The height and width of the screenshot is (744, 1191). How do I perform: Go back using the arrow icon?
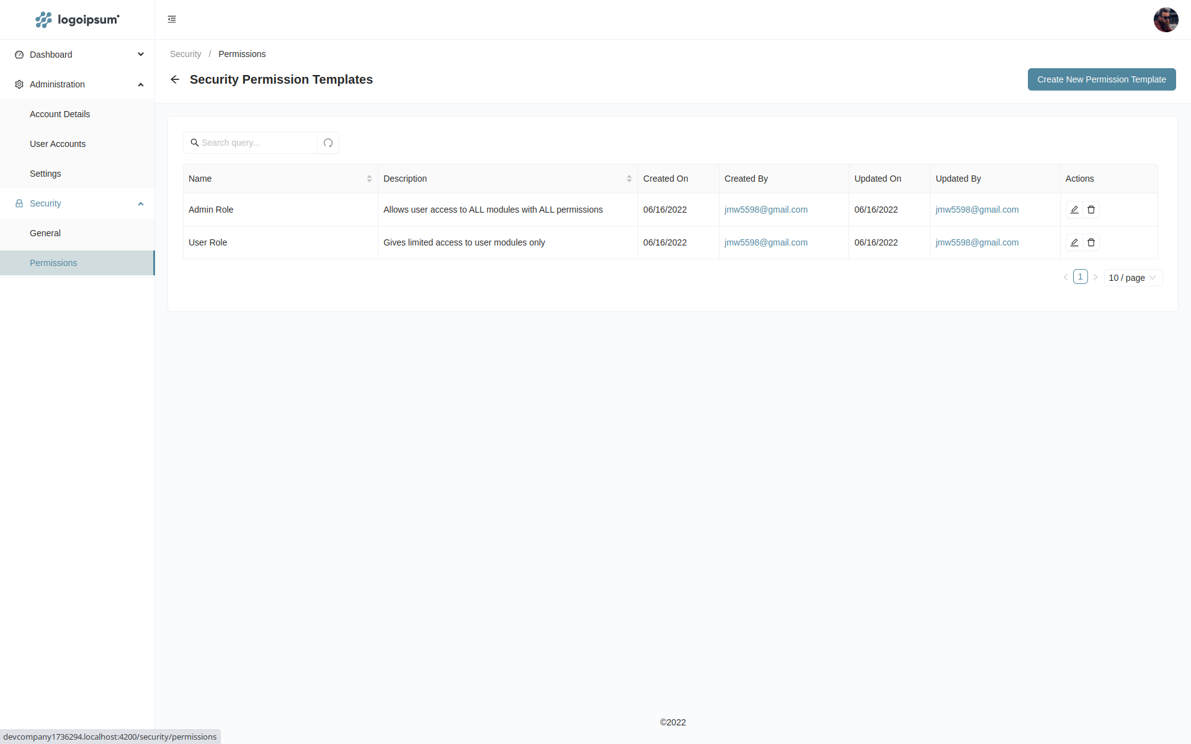(x=175, y=79)
